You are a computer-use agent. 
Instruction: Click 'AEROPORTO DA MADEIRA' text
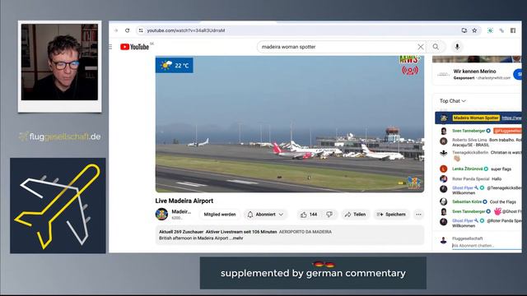point(305,232)
